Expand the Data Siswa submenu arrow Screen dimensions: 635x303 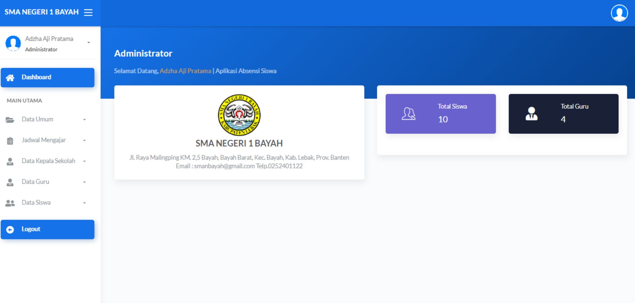(x=85, y=203)
